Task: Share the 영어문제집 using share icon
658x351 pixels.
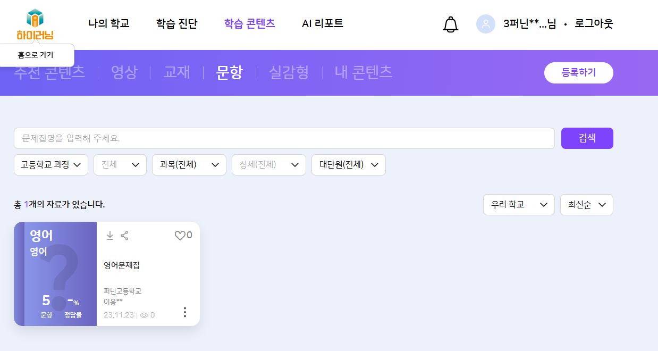Action: (124, 236)
